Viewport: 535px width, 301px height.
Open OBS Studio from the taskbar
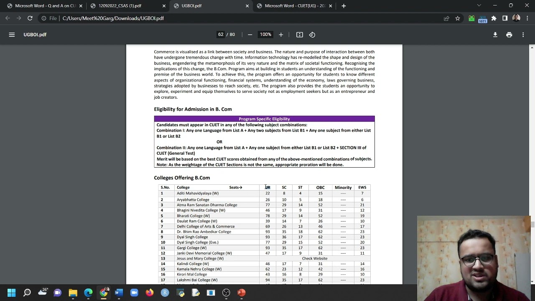(x=226, y=293)
